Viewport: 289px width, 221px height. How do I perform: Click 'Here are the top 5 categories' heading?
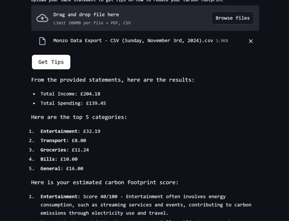79,117
